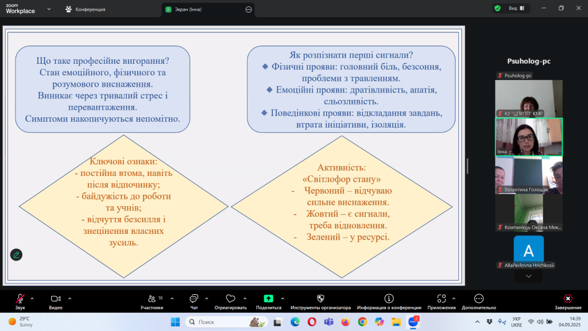Viewport: 588px width, 331px height.
Task: Show more participants with the down chevron
Action: [528, 276]
